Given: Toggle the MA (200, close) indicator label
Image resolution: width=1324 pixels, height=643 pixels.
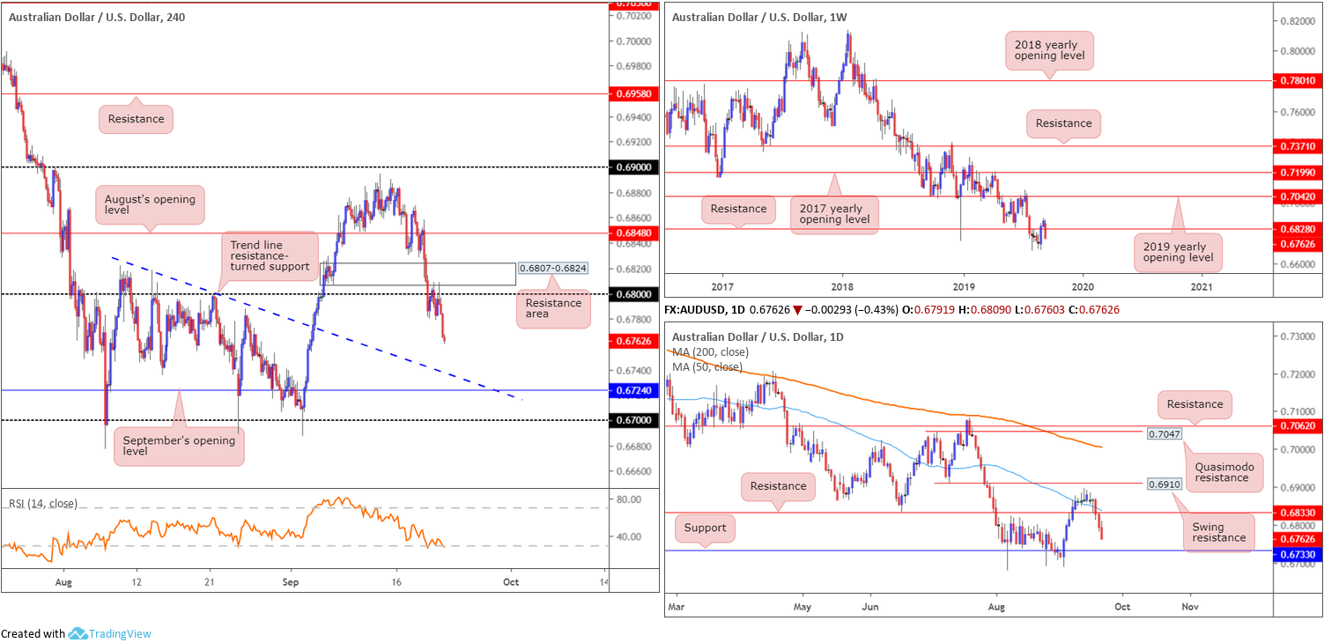Looking at the screenshot, I should click(x=711, y=351).
